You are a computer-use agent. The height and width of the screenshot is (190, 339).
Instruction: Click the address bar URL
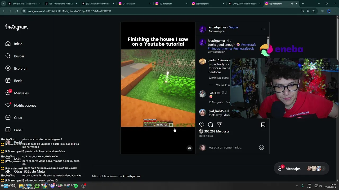(69, 11)
